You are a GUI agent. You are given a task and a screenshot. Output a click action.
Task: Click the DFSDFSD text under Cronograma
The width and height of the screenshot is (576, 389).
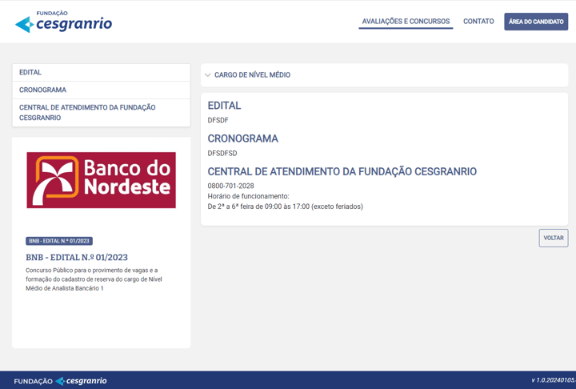tap(222, 154)
